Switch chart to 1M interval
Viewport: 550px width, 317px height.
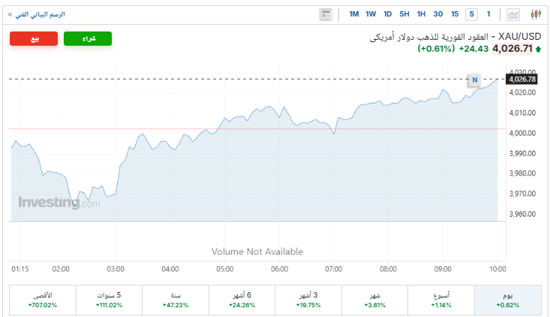tap(353, 14)
